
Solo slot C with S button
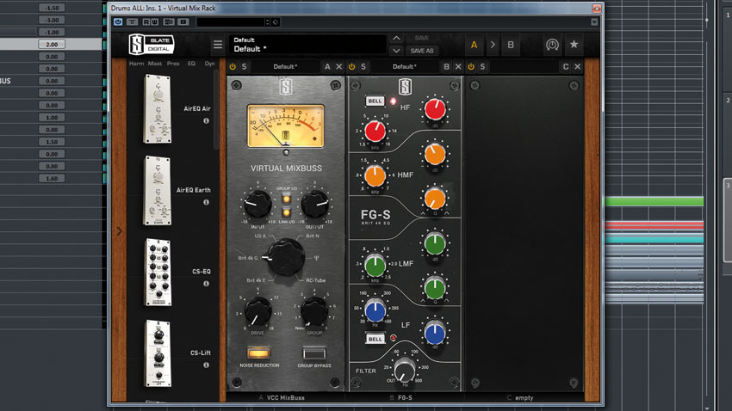click(482, 66)
